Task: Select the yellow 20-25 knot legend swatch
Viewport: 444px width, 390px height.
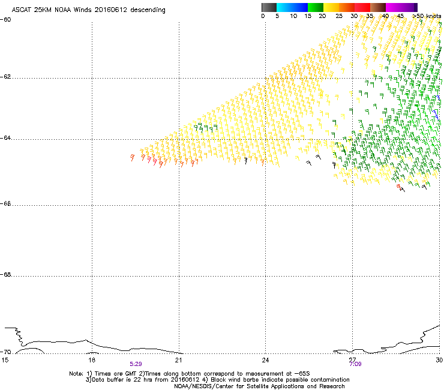Action: 331,7
